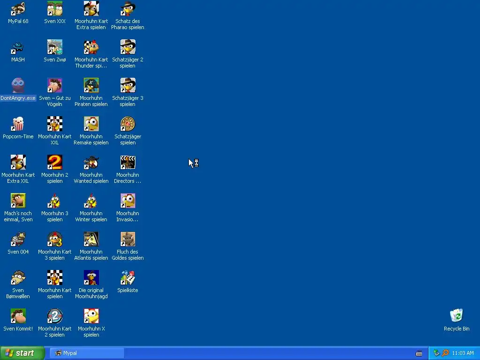Select the Recycle Bin icon
This screenshot has width=480, height=360.
coord(457,315)
